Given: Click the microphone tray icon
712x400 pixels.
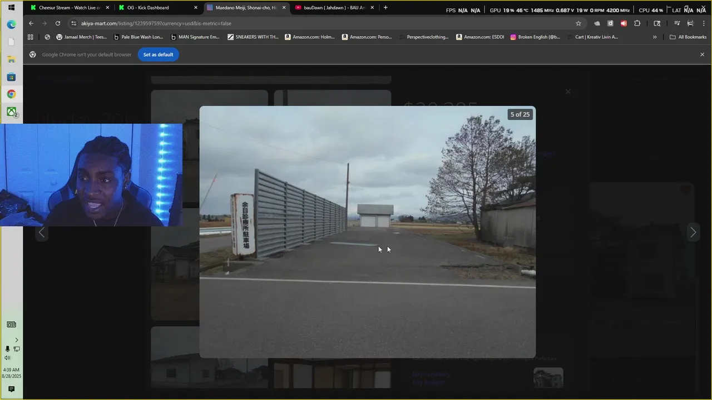Looking at the screenshot, I should 7,349.
